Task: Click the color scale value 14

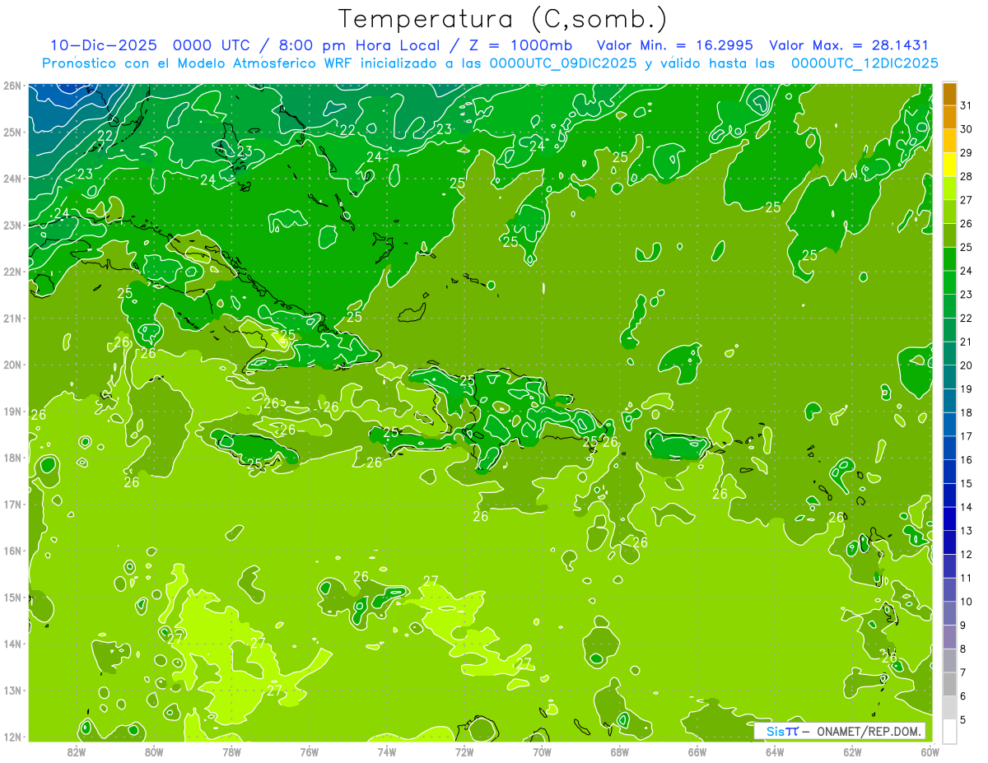Action: tap(967, 507)
